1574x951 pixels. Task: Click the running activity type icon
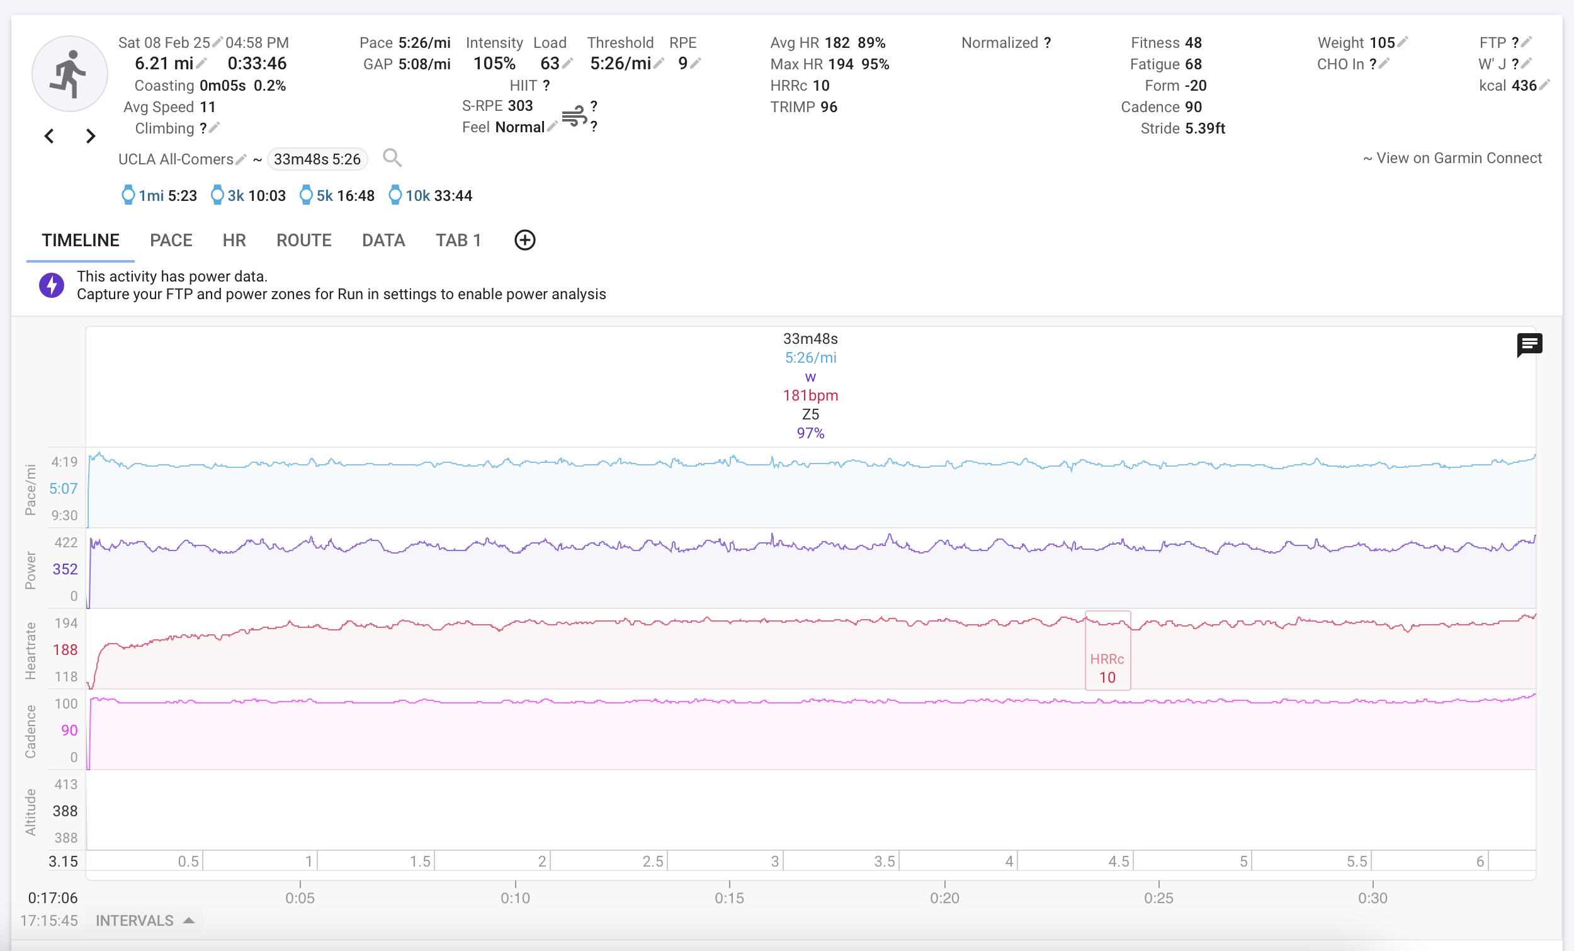(70, 74)
